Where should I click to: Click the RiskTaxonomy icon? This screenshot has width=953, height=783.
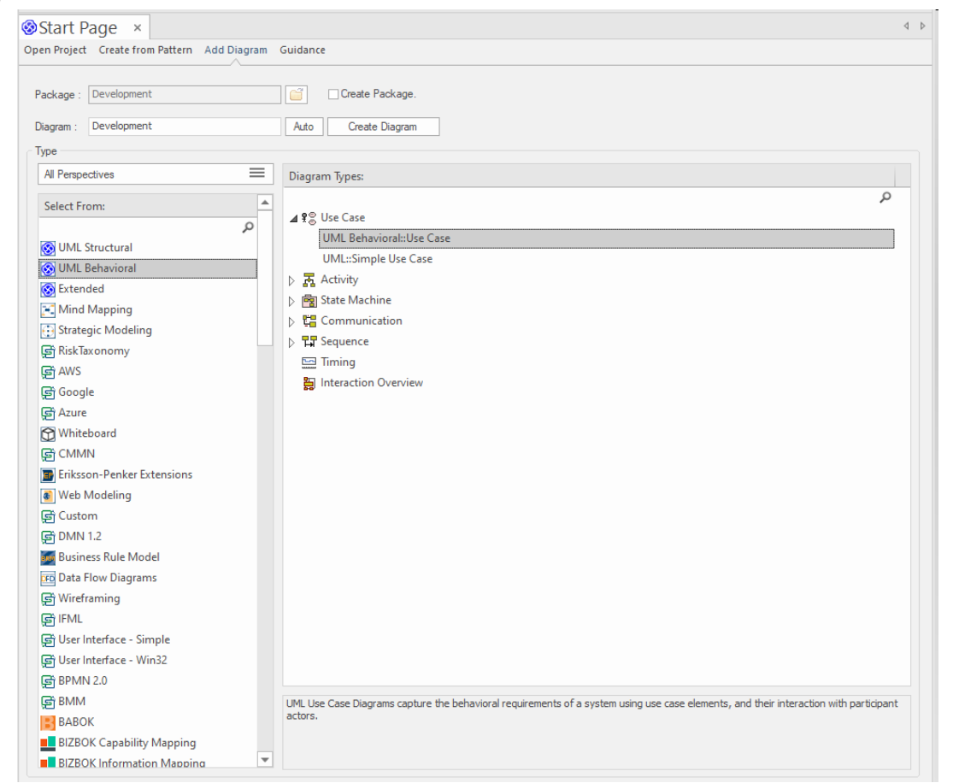pos(47,351)
